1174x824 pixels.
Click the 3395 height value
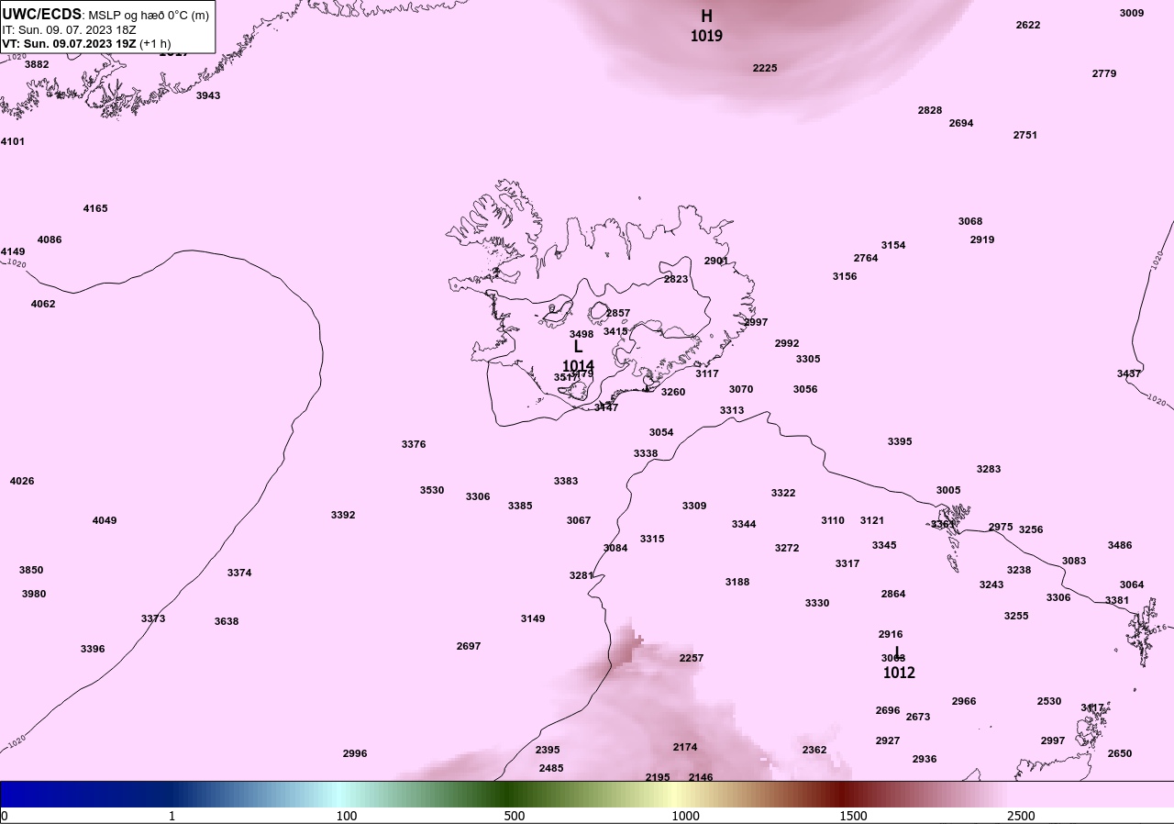pos(900,441)
